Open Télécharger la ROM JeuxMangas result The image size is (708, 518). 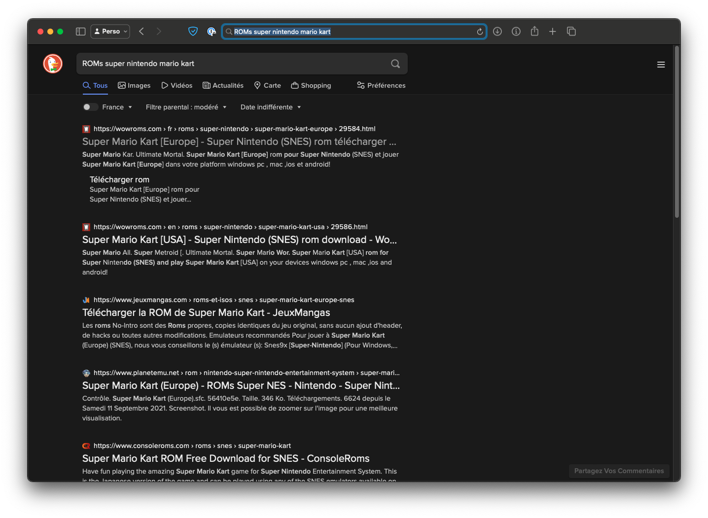pos(206,312)
